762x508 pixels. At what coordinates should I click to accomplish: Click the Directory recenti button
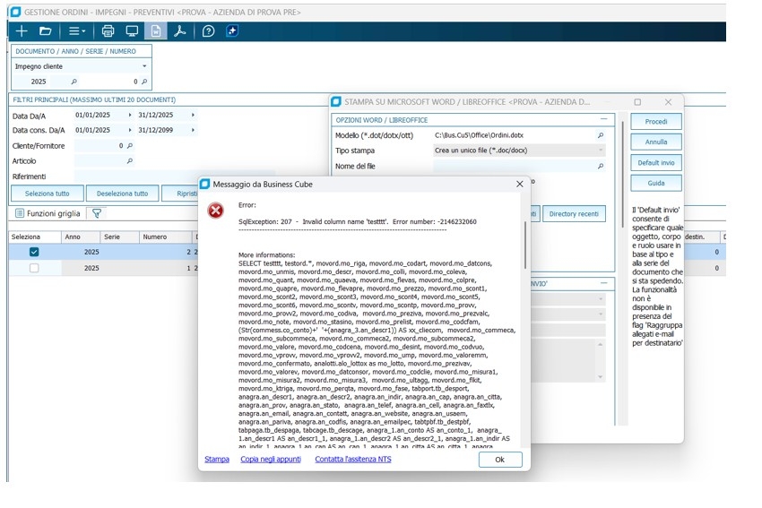(574, 214)
